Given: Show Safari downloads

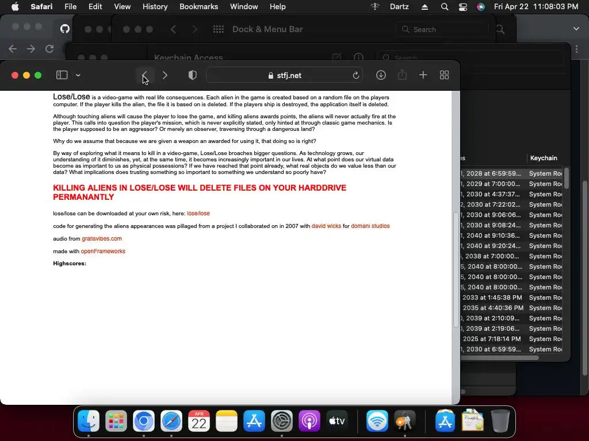Looking at the screenshot, I should [381, 75].
